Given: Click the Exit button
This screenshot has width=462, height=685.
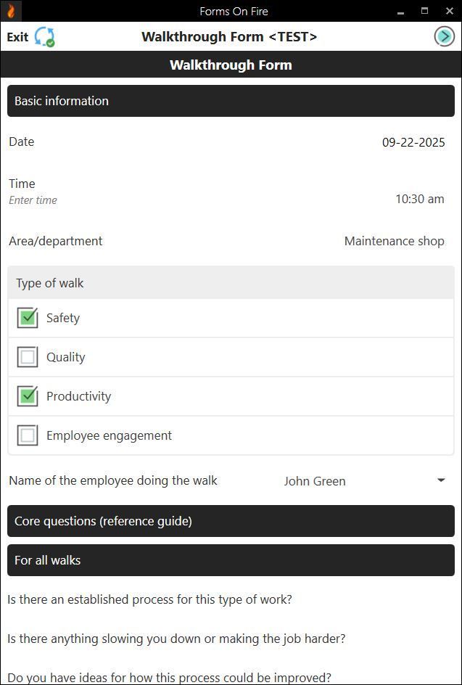Looking at the screenshot, I should [x=17, y=37].
